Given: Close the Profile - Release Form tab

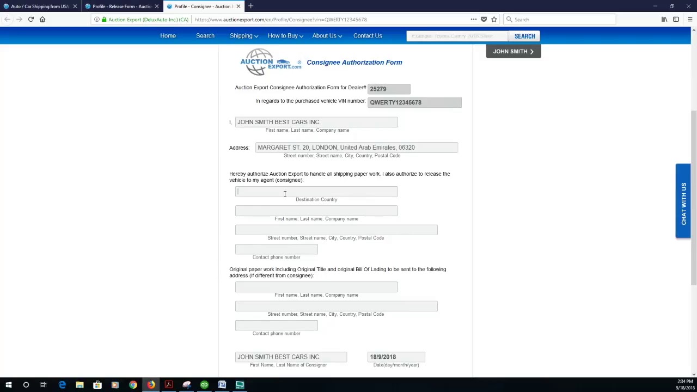Looking at the screenshot, I should [157, 7].
